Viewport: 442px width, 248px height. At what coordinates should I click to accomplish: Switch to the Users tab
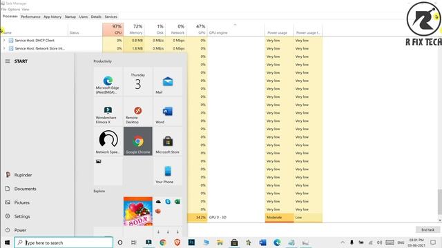84,17
